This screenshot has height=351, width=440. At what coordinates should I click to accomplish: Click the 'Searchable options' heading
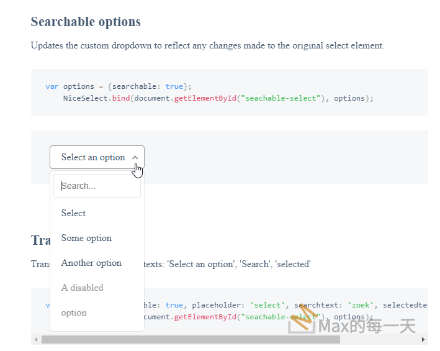(86, 22)
